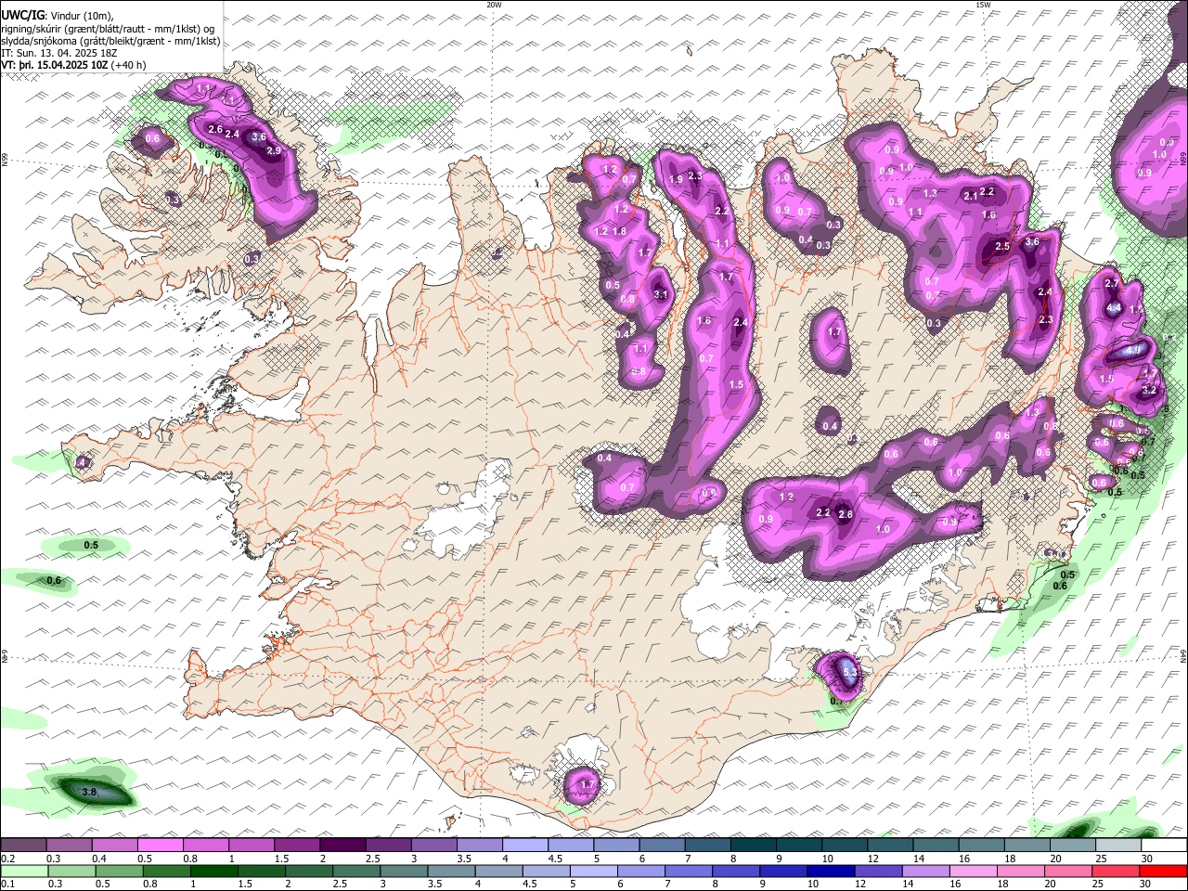Image resolution: width=1188 pixels, height=891 pixels.
Task: Click the 0.2 label on the upper legend
Action: click(7, 859)
